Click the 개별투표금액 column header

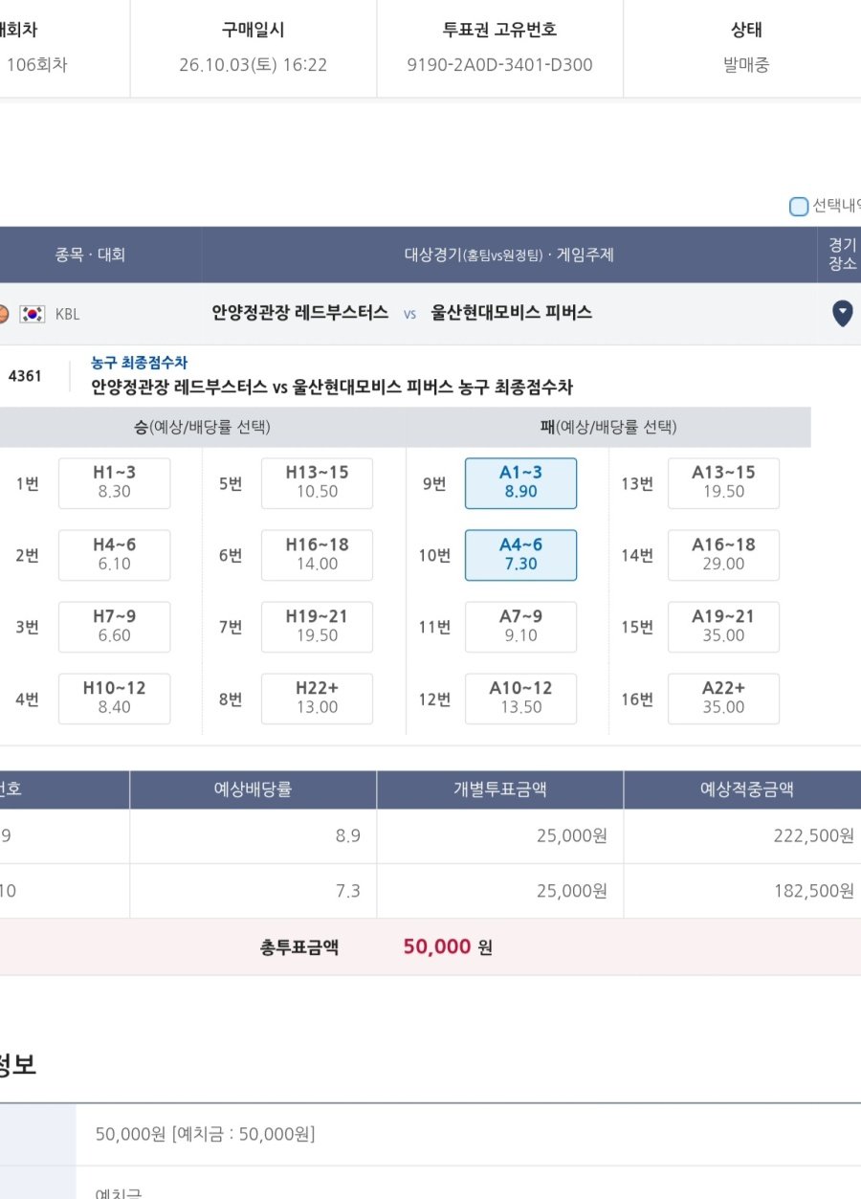click(500, 789)
